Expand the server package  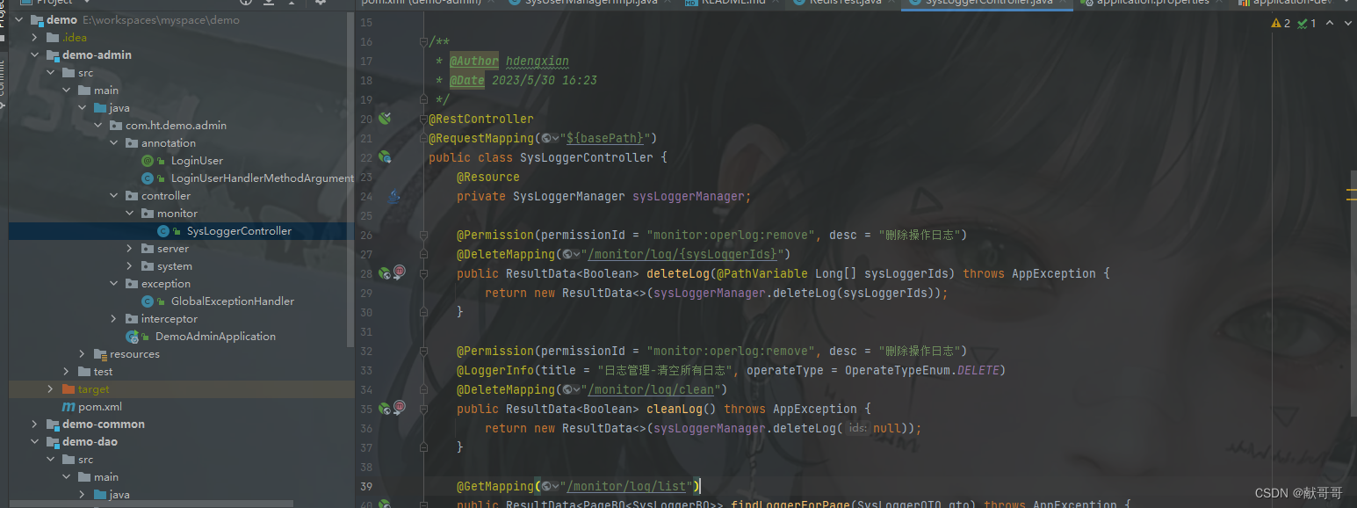(130, 249)
